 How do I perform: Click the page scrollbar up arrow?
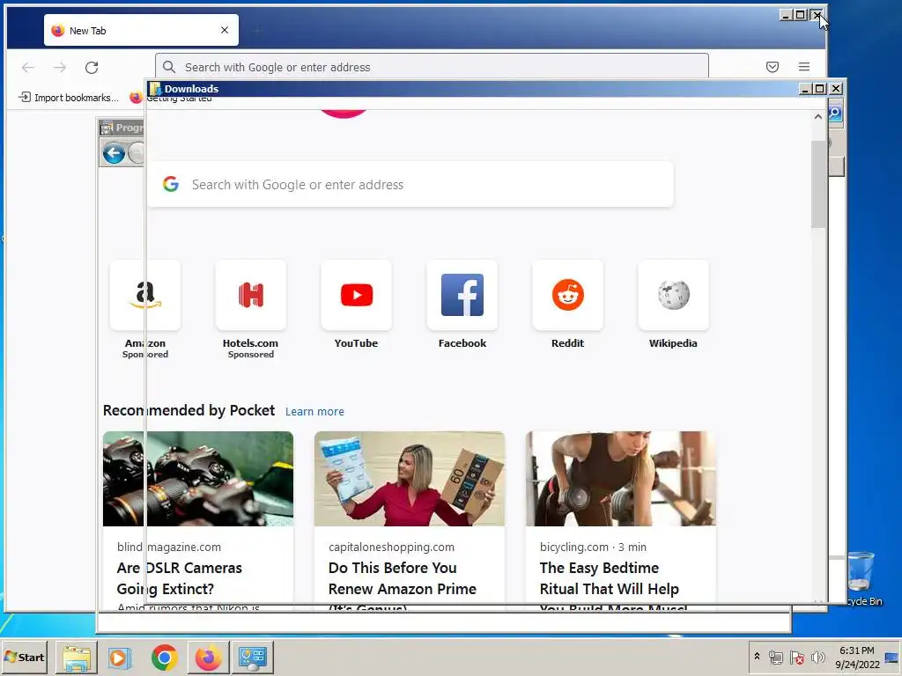(818, 117)
